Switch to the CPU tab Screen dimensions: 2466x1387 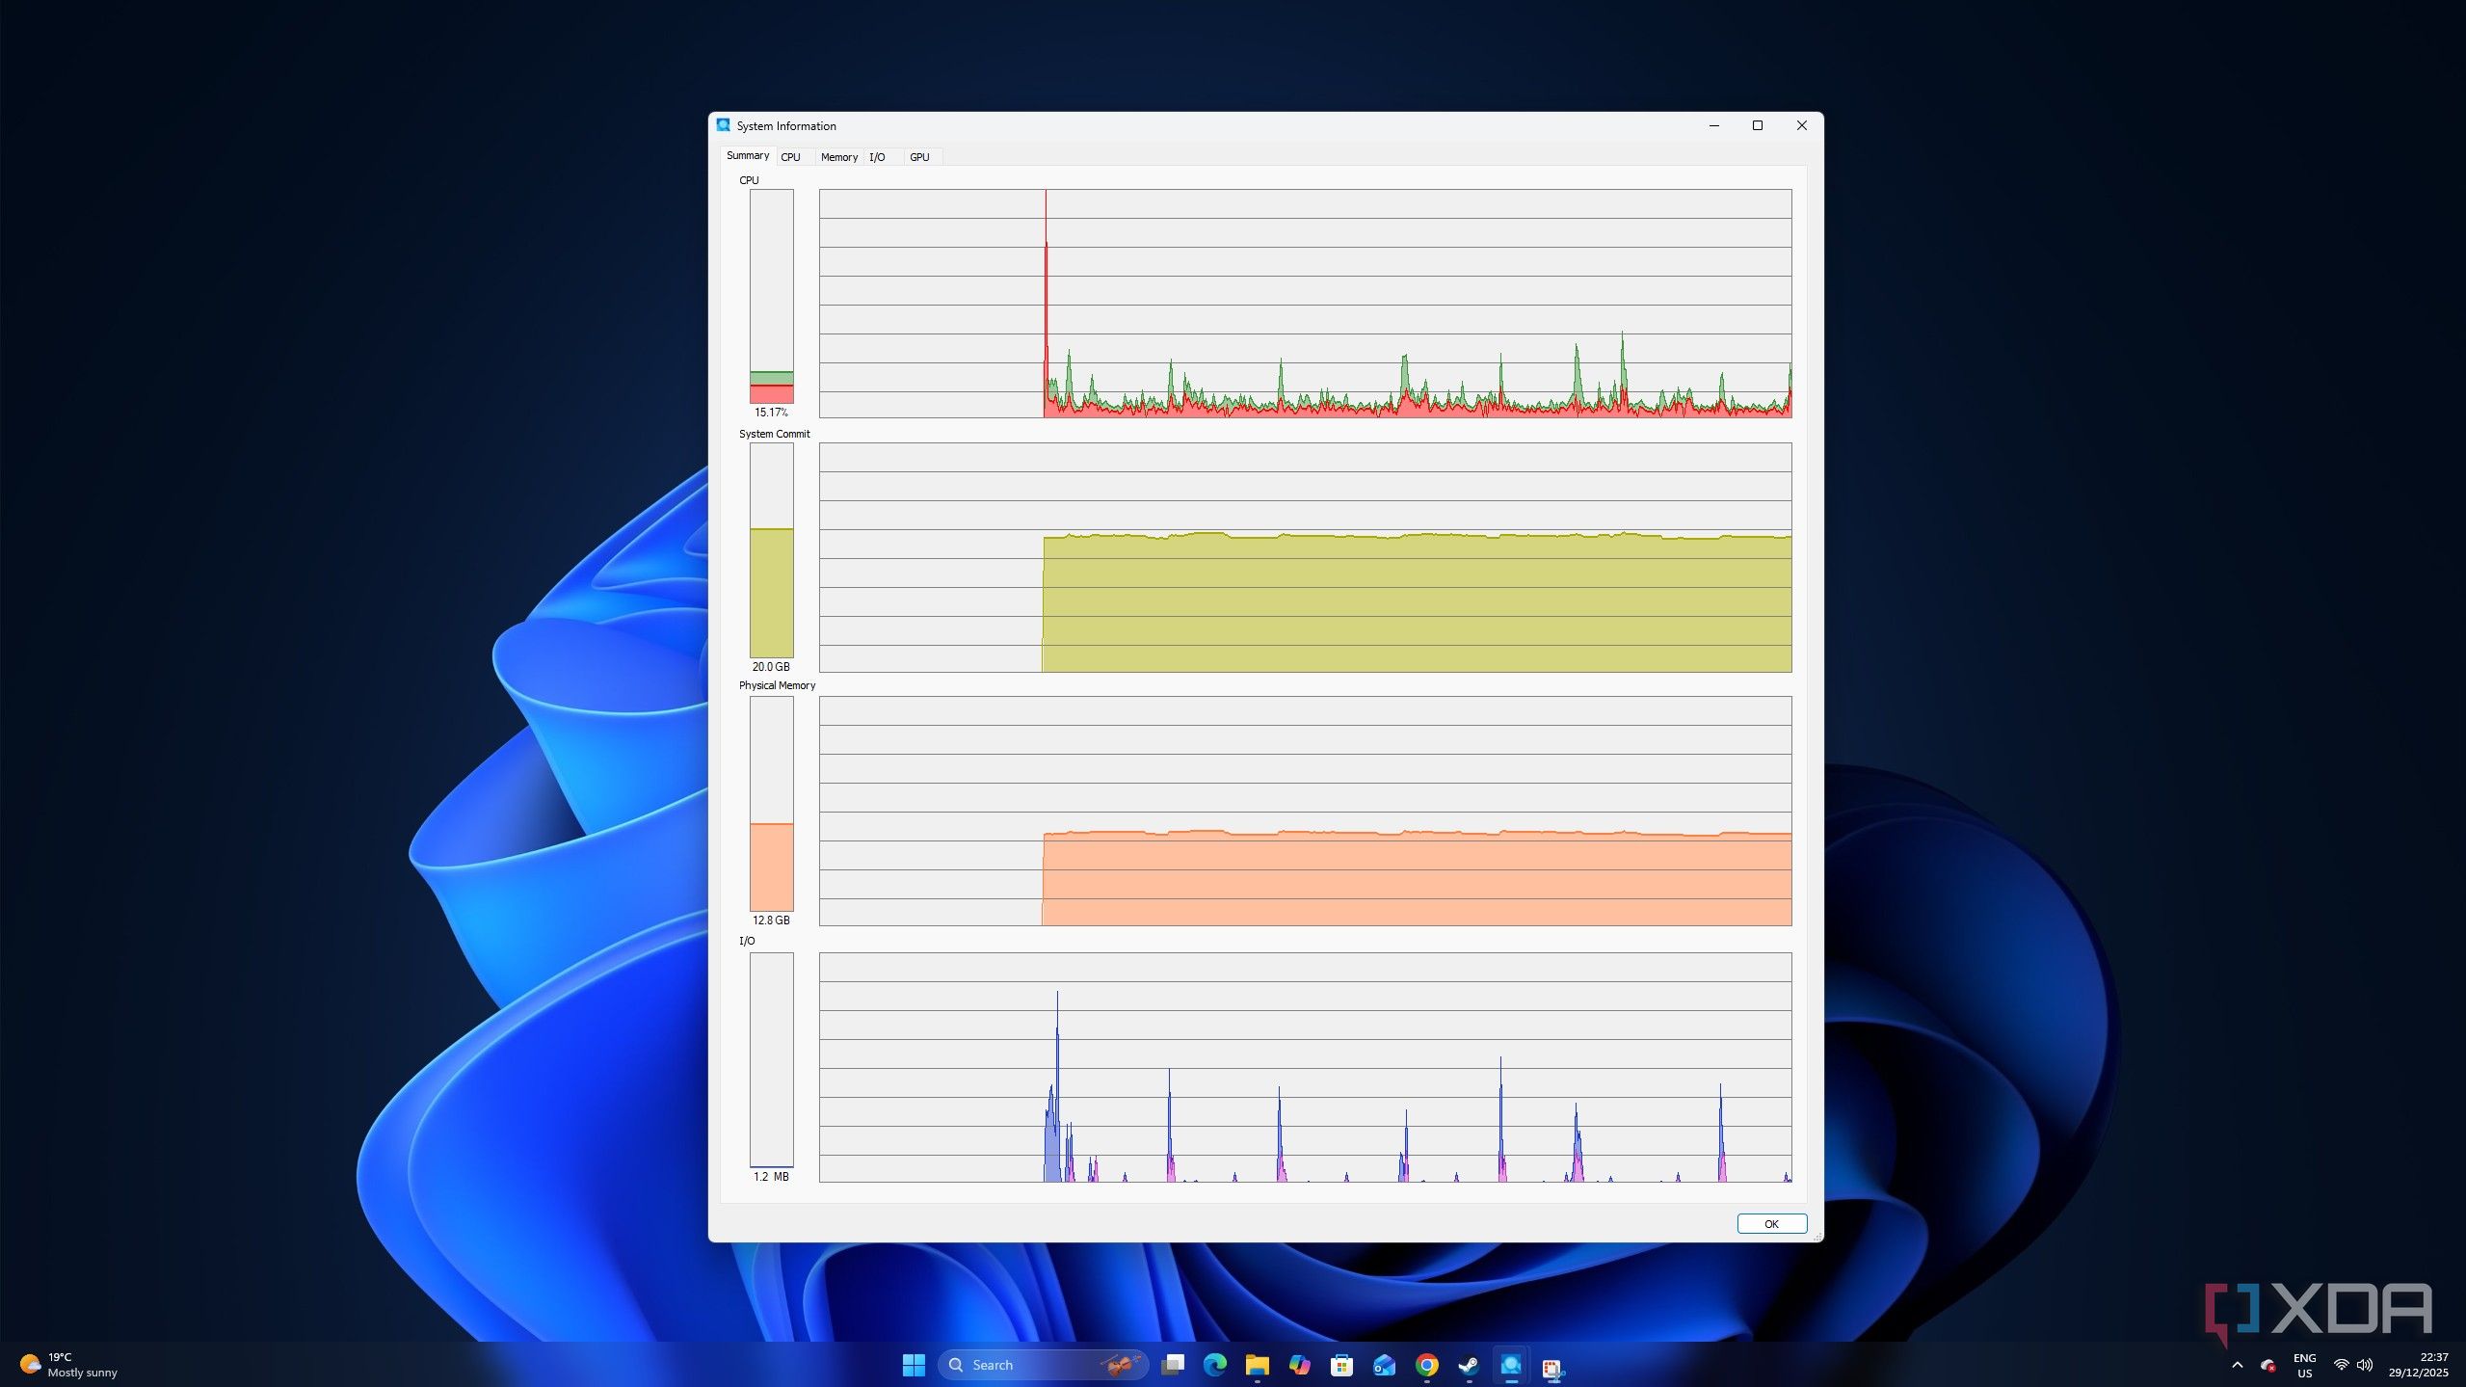click(x=790, y=157)
